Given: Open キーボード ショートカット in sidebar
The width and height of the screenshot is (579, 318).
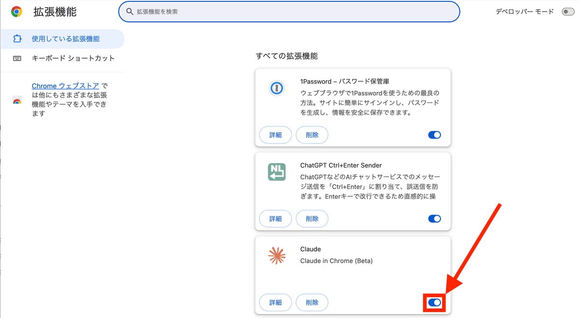Looking at the screenshot, I should tap(62, 58).
